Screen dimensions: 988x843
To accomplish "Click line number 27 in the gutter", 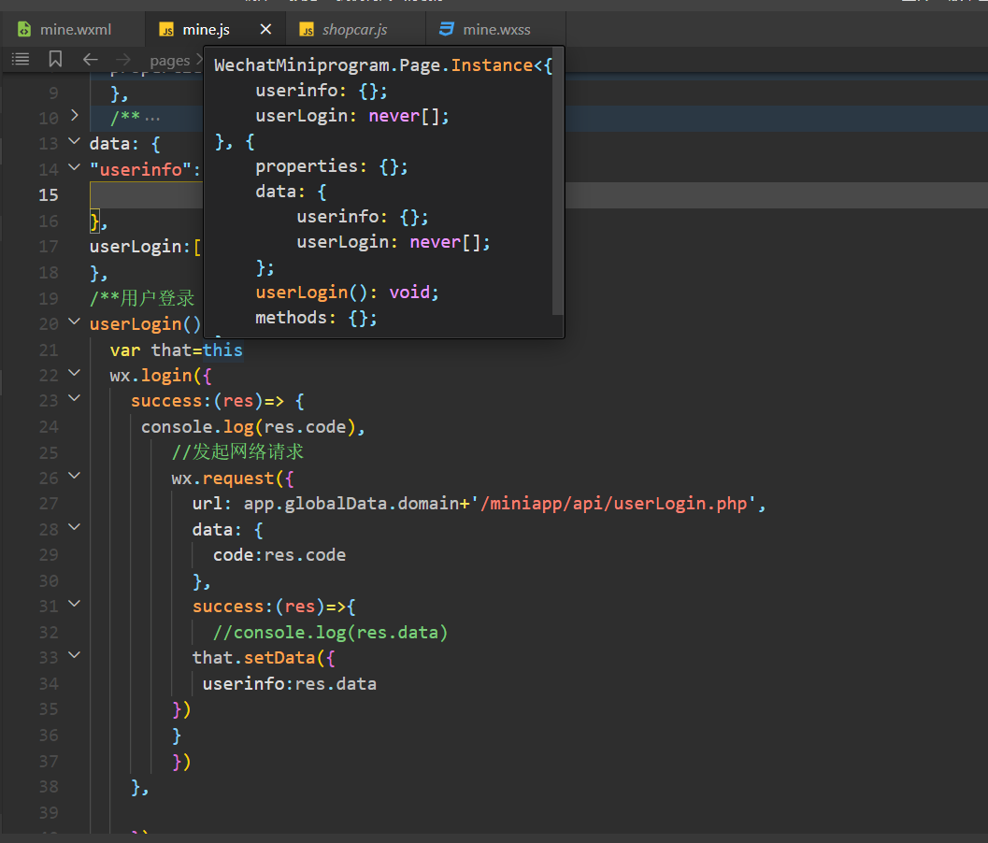I will pos(49,504).
